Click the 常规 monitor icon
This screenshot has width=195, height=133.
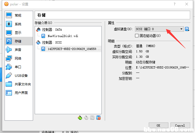pos(9,15)
